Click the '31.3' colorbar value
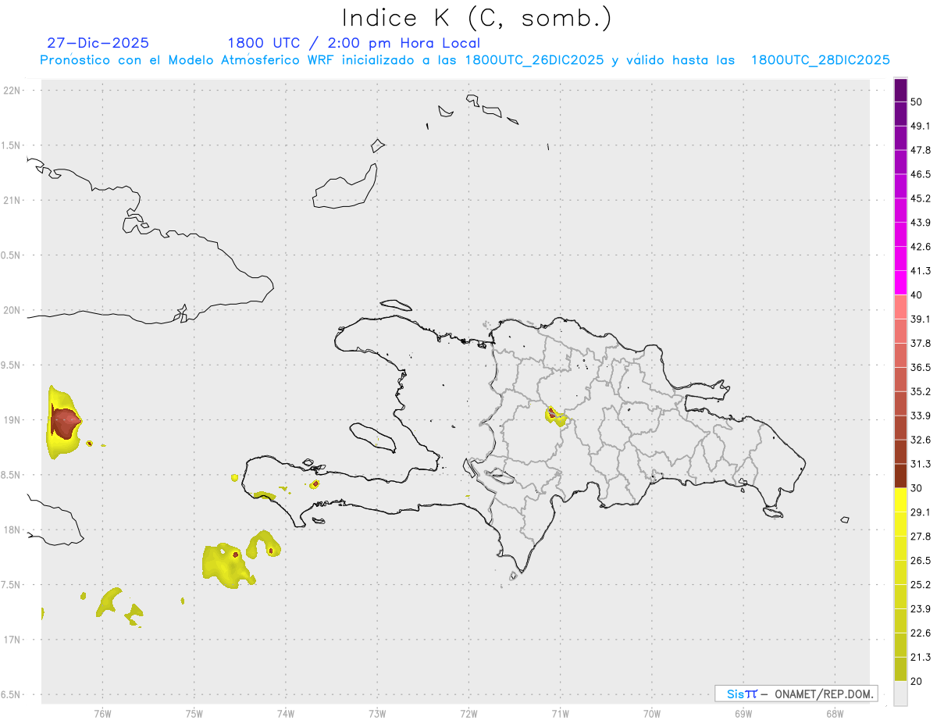937x724 pixels. [x=921, y=464]
